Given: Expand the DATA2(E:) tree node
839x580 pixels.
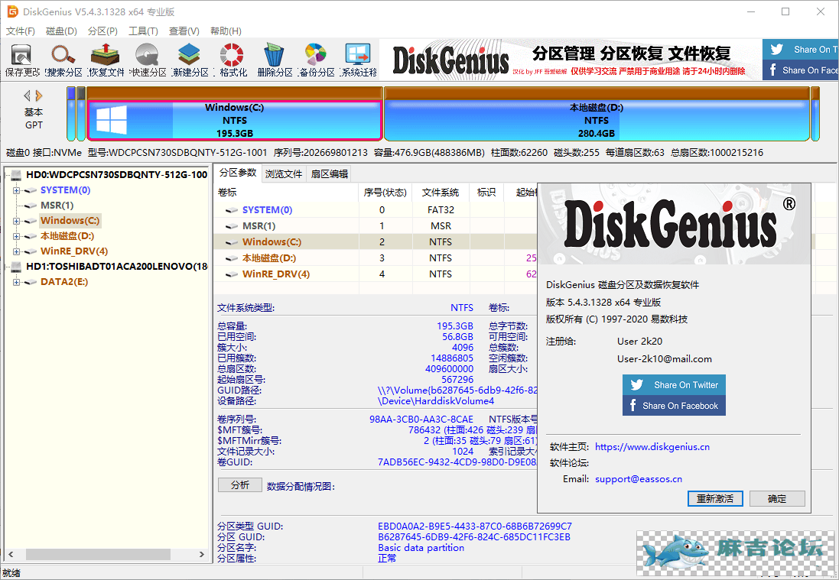Looking at the screenshot, I should coord(16,282).
